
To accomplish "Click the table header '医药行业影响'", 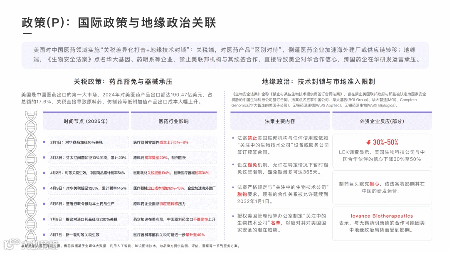I will coord(174,121).
